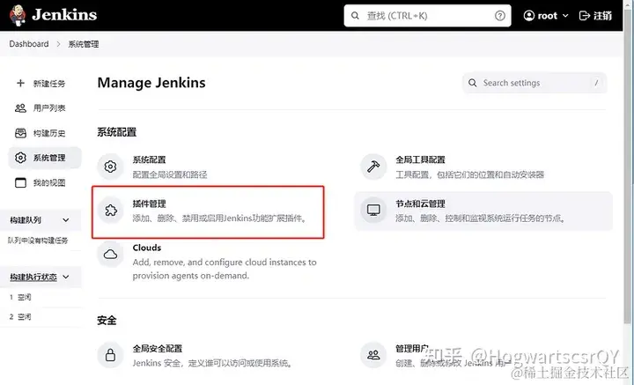The image size is (634, 385).
Task: Click the root user avatar icon
Action: tap(529, 15)
